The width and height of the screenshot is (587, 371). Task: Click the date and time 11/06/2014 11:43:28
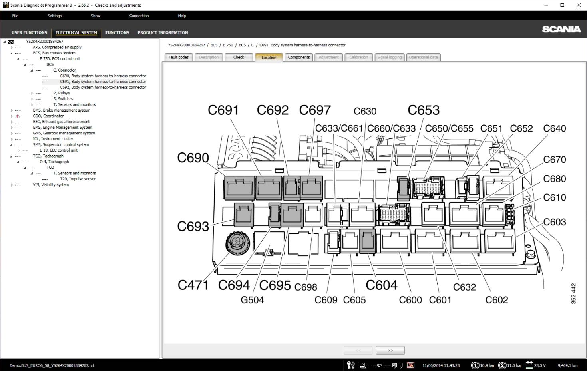tap(441, 365)
